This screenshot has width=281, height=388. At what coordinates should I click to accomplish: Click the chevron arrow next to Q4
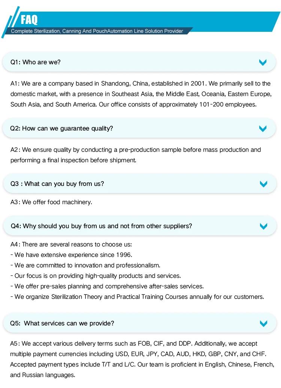tap(263, 226)
